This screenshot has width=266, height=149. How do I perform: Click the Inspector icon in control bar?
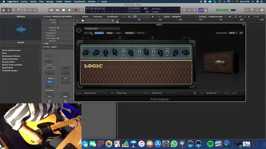click(x=8, y=10)
